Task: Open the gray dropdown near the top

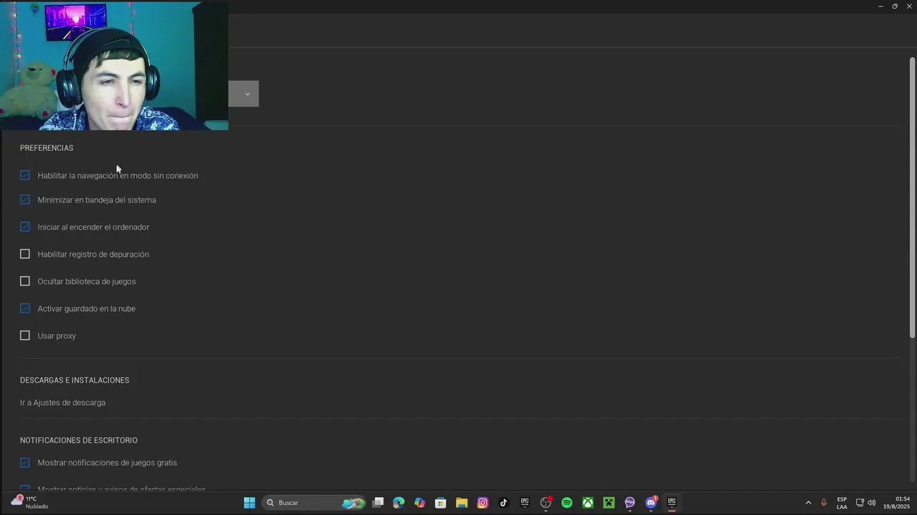Action: tap(244, 94)
